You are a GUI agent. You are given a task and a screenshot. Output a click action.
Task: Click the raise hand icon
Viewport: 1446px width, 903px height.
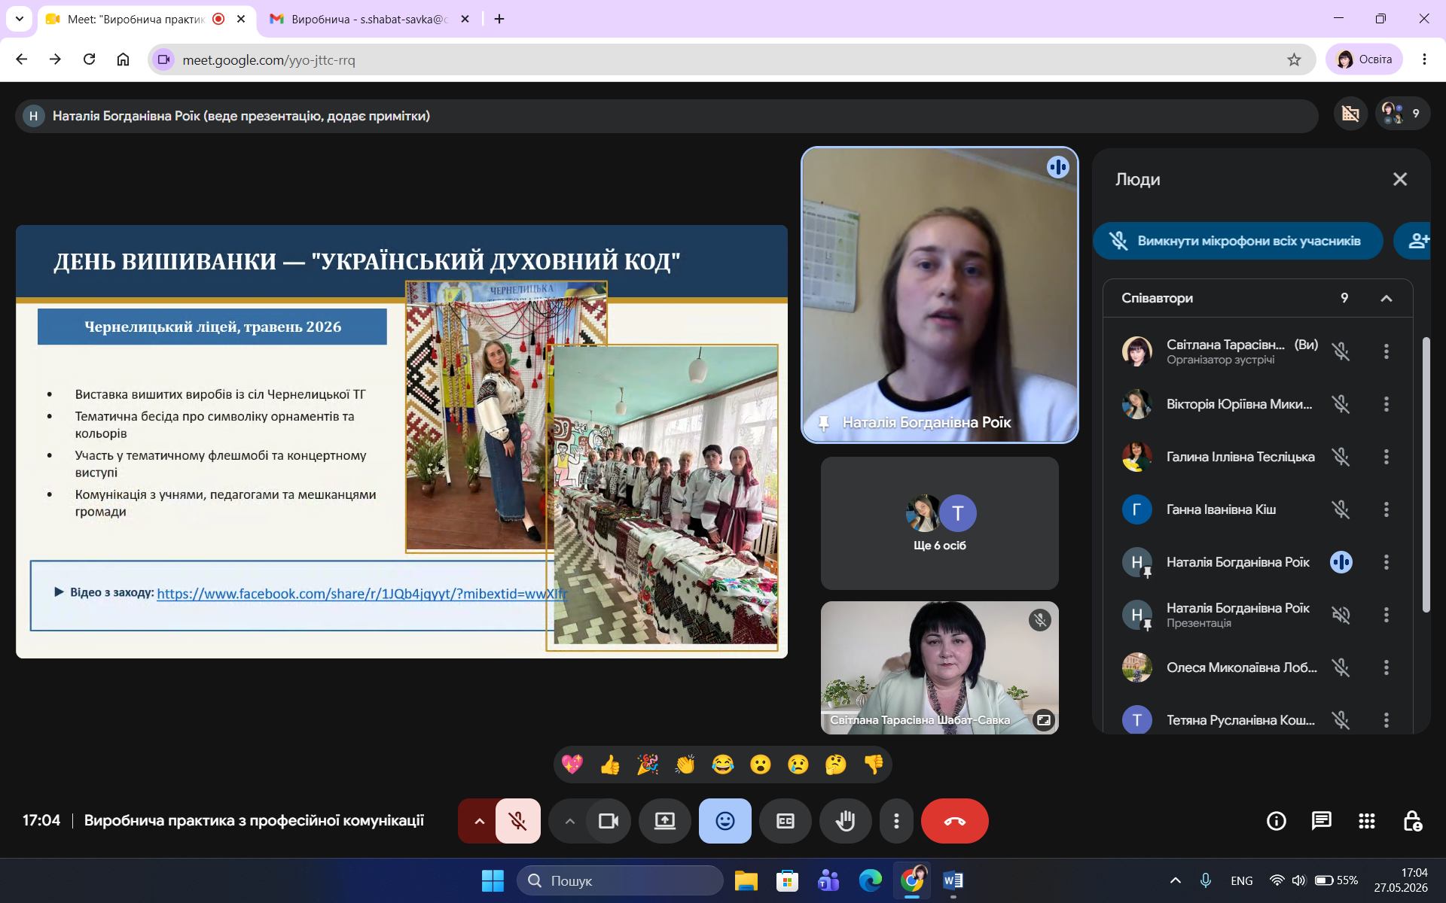click(845, 821)
